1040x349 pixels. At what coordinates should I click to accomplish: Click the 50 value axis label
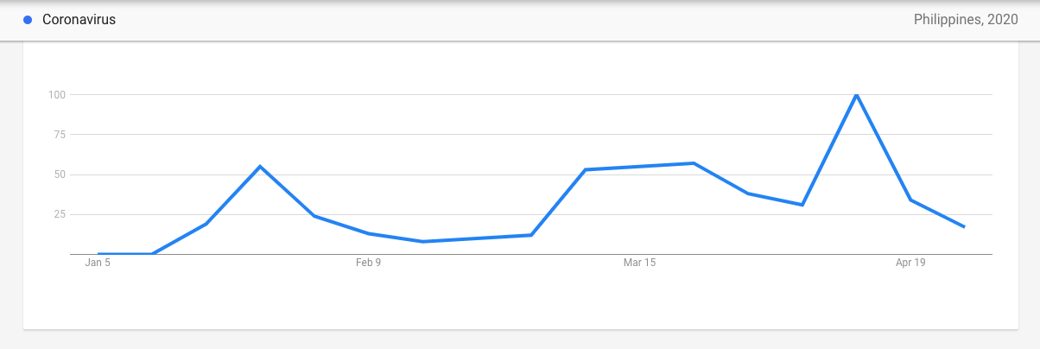(x=60, y=174)
